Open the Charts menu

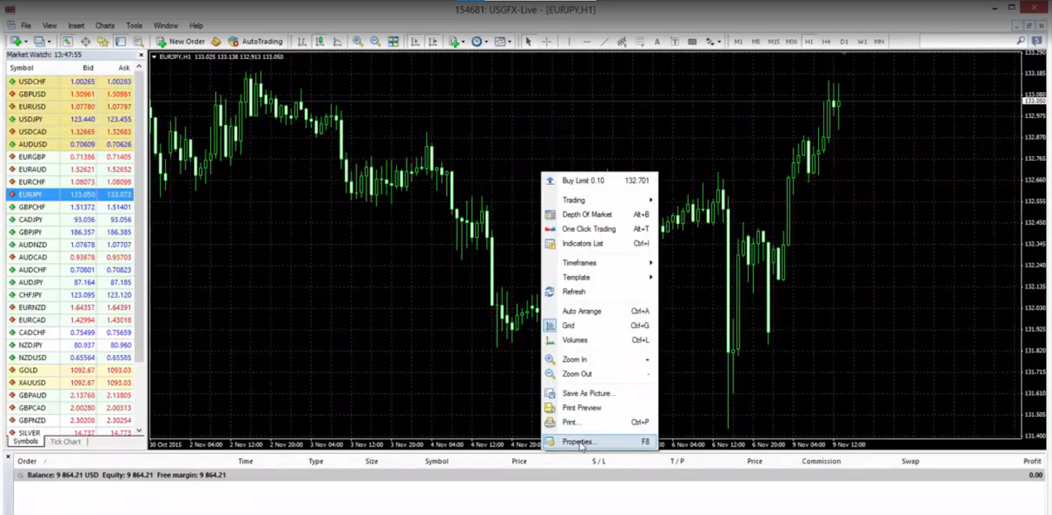click(x=105, y=26)
